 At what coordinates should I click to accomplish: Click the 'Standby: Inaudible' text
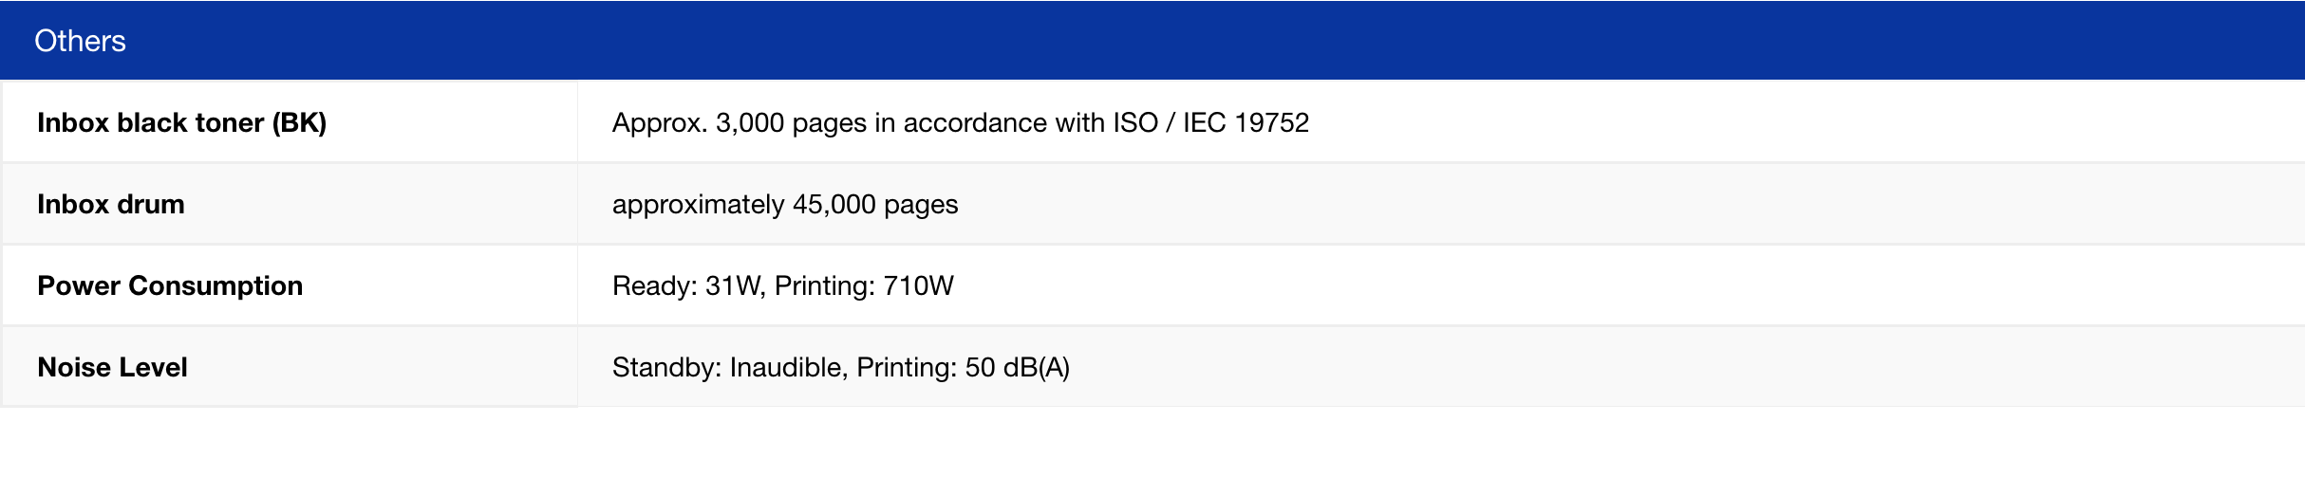point(726,367)
